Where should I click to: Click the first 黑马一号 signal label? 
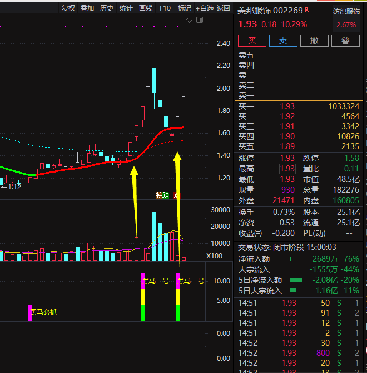pyautogui.click(x=156, y=281)
